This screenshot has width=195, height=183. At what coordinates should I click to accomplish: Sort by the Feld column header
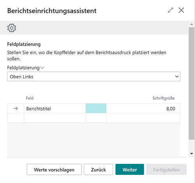(30, 98)
